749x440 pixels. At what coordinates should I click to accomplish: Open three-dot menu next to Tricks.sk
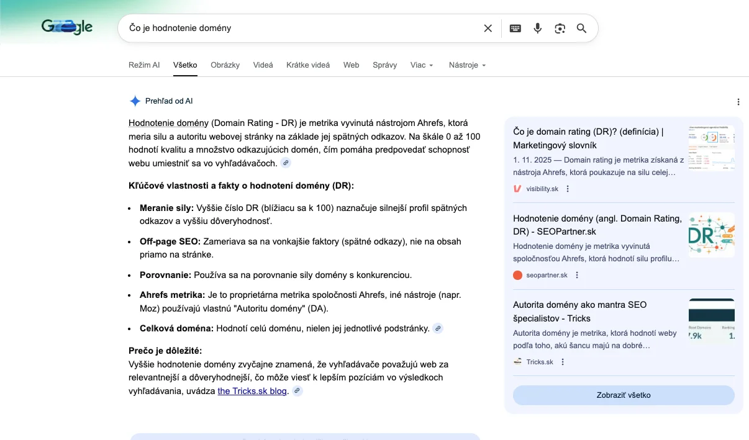[563, 362]
